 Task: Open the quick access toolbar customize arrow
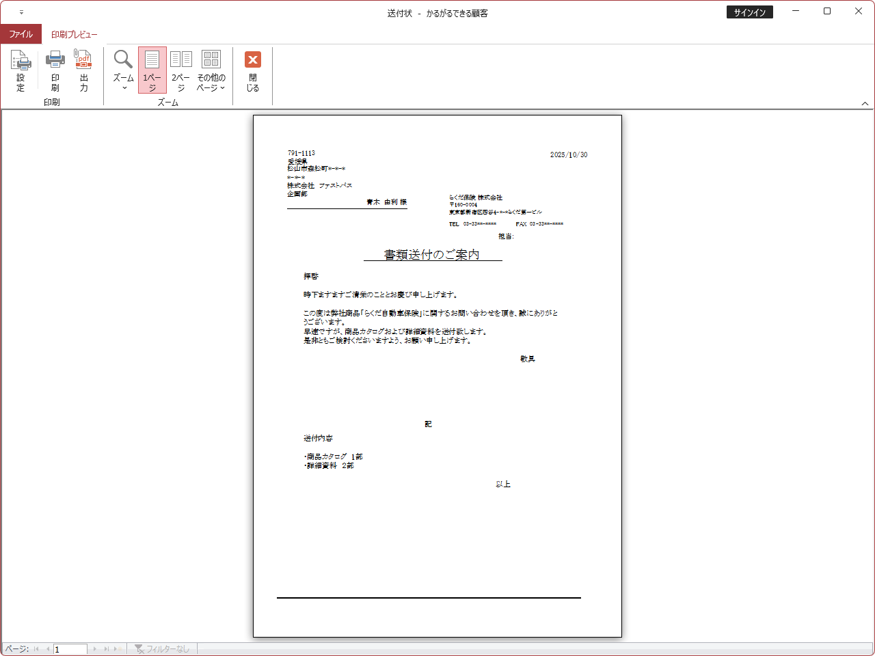coord(21,12)
